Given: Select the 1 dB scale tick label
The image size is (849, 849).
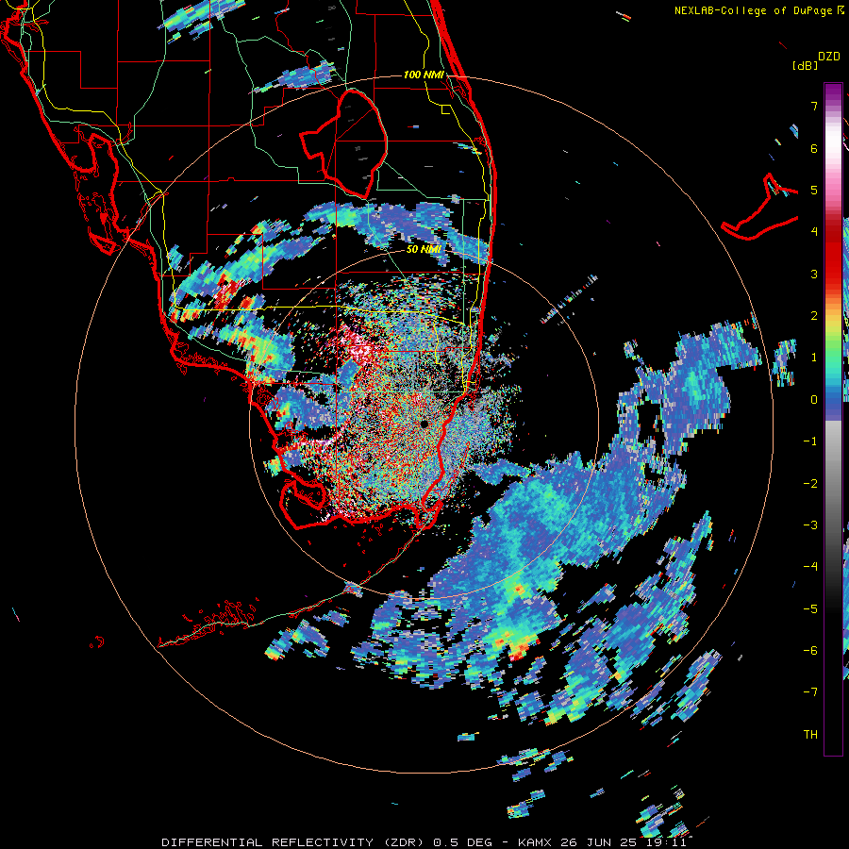Looking at the screenshot, I should coord(814,358).
